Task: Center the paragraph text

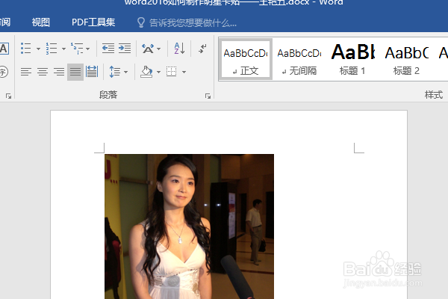Action: coord(43,72)
